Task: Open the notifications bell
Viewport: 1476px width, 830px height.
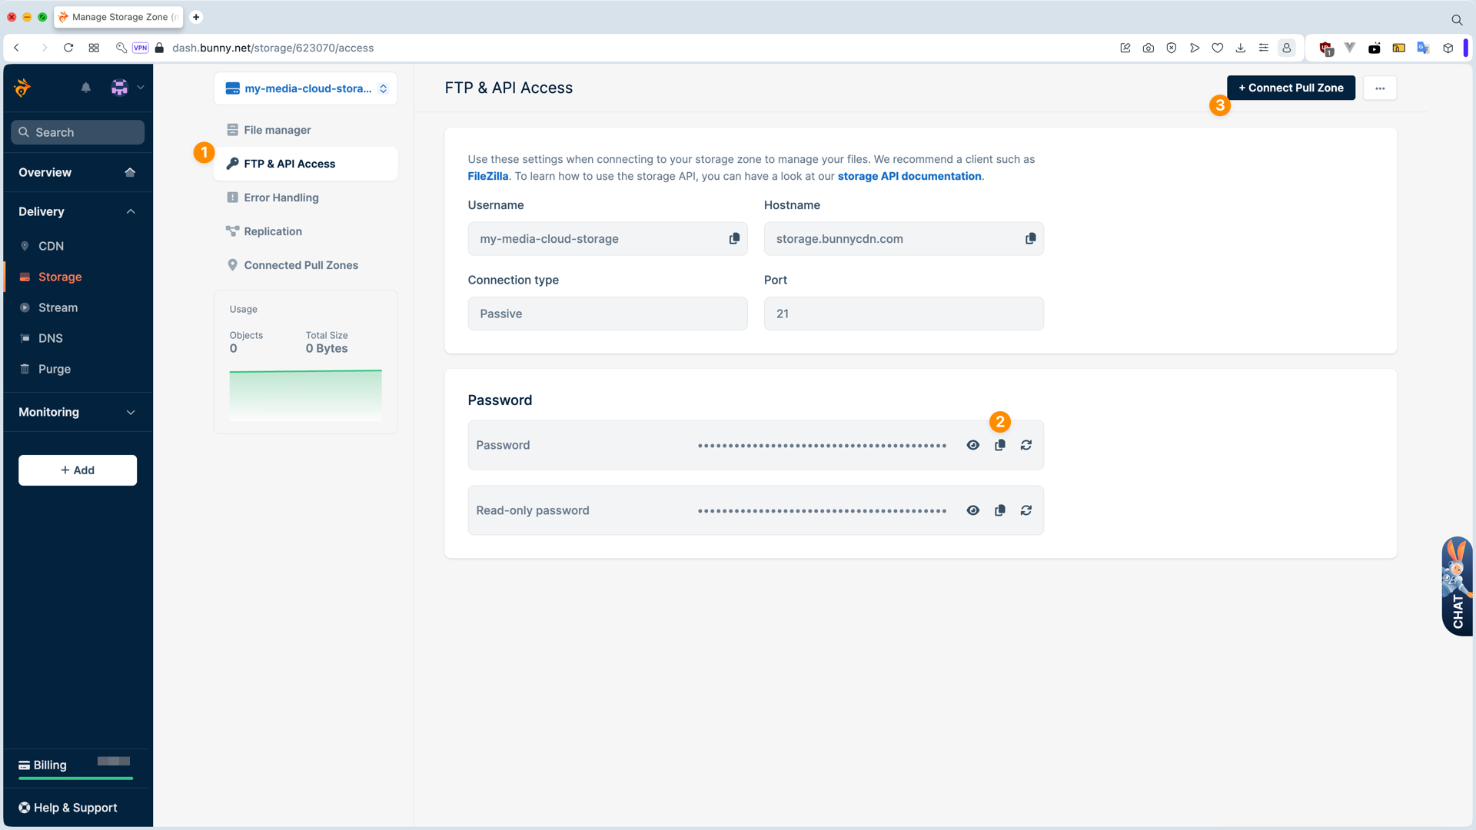Action: pyautogui.click(x=86, y=88)
